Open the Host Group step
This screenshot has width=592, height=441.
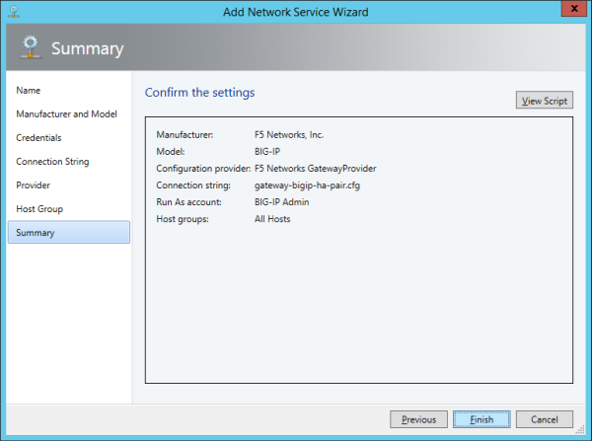pyautogui.click(x=40, y=208)
